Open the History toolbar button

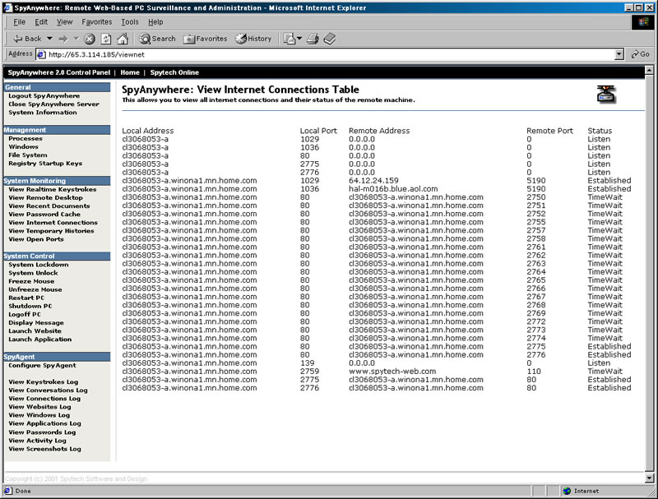(253, 39)
